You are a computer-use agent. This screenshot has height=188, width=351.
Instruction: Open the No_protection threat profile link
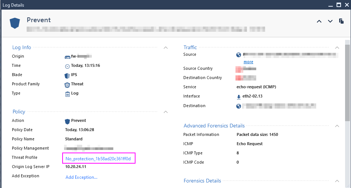click(98, 159)
